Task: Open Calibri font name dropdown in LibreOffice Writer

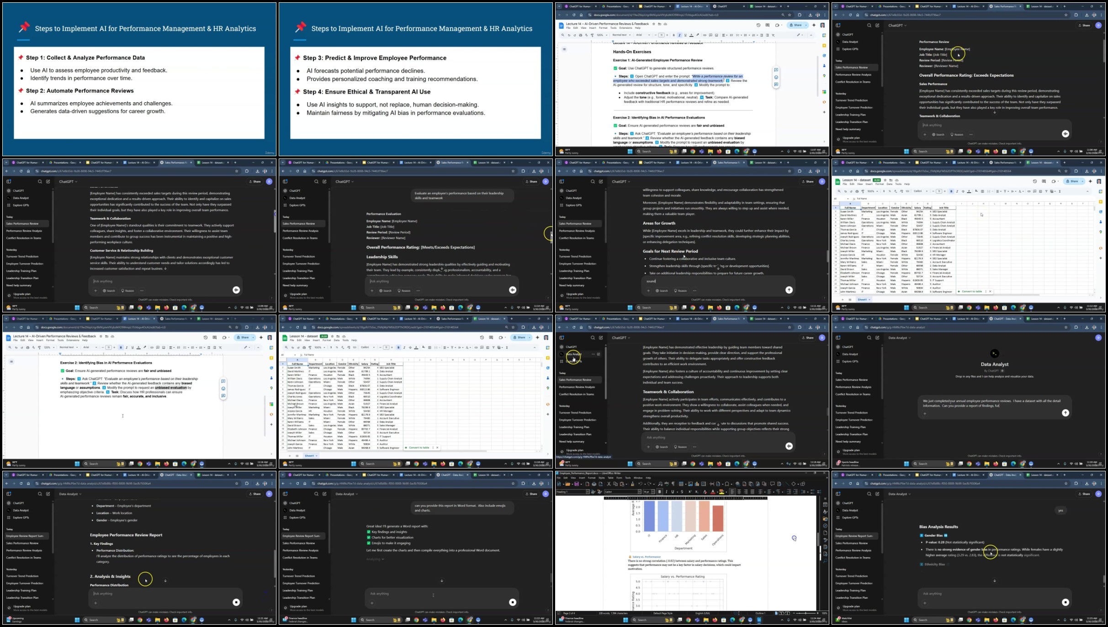Action: pyautogui.click(x=639, y=492)
